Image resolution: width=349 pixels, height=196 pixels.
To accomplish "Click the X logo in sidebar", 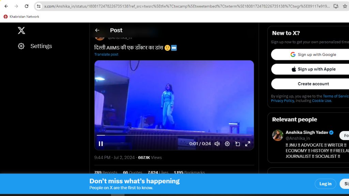I will click(21, 31).
